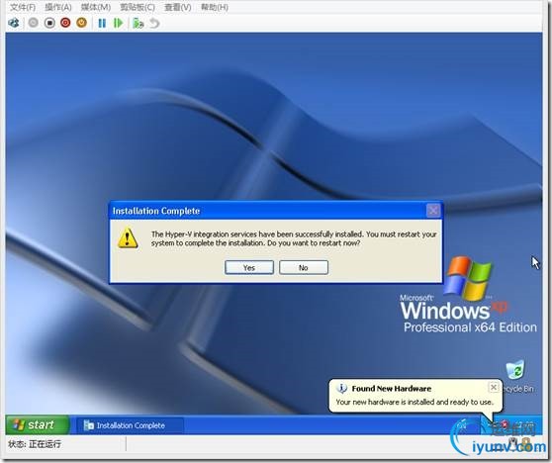Click the Revert toolbar icon
Image resolution: width=552 pixels, height=463 pixels.
(x=154, y=23)
